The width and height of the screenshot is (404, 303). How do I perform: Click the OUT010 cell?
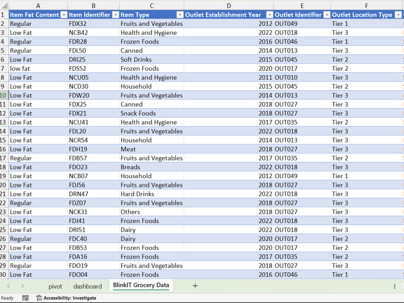[302, 78]
